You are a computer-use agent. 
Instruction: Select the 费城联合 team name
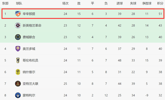pyautogui.click(x=29, y=37)
